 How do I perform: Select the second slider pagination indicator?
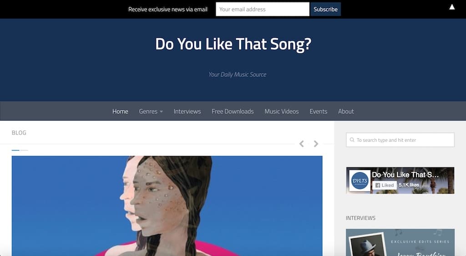click(25, 150)
